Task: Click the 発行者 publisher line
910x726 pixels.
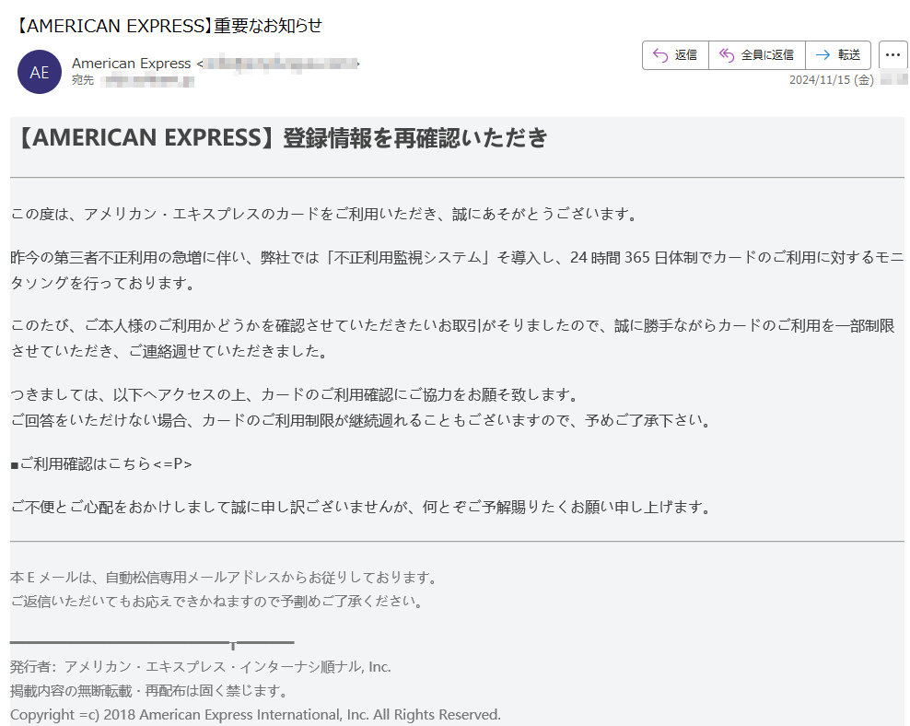Action: (x=201, y=667)
